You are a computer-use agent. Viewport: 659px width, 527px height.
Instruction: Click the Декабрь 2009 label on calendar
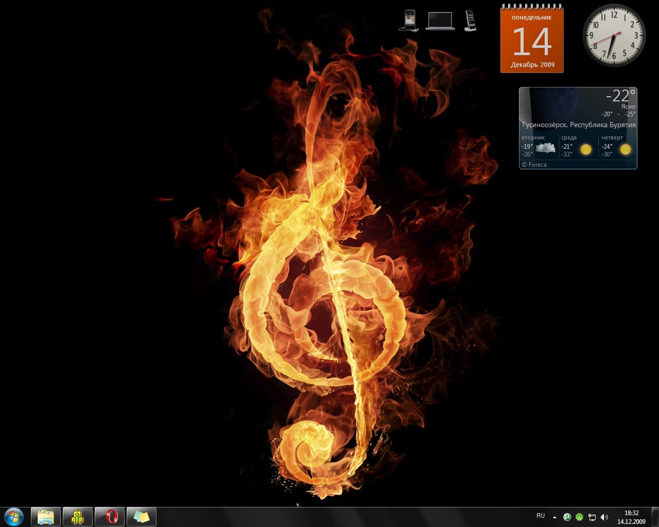[532, 65]
